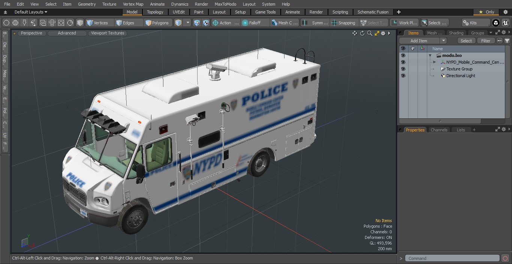Click the Add Item button
Image resolution: width=512 pixels, height=264 pixels.
point(419,41)
